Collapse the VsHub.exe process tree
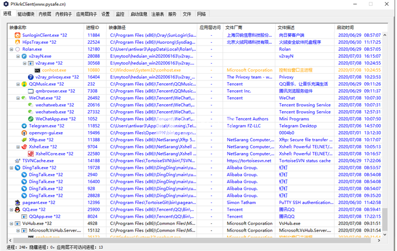 click(11, 224)
